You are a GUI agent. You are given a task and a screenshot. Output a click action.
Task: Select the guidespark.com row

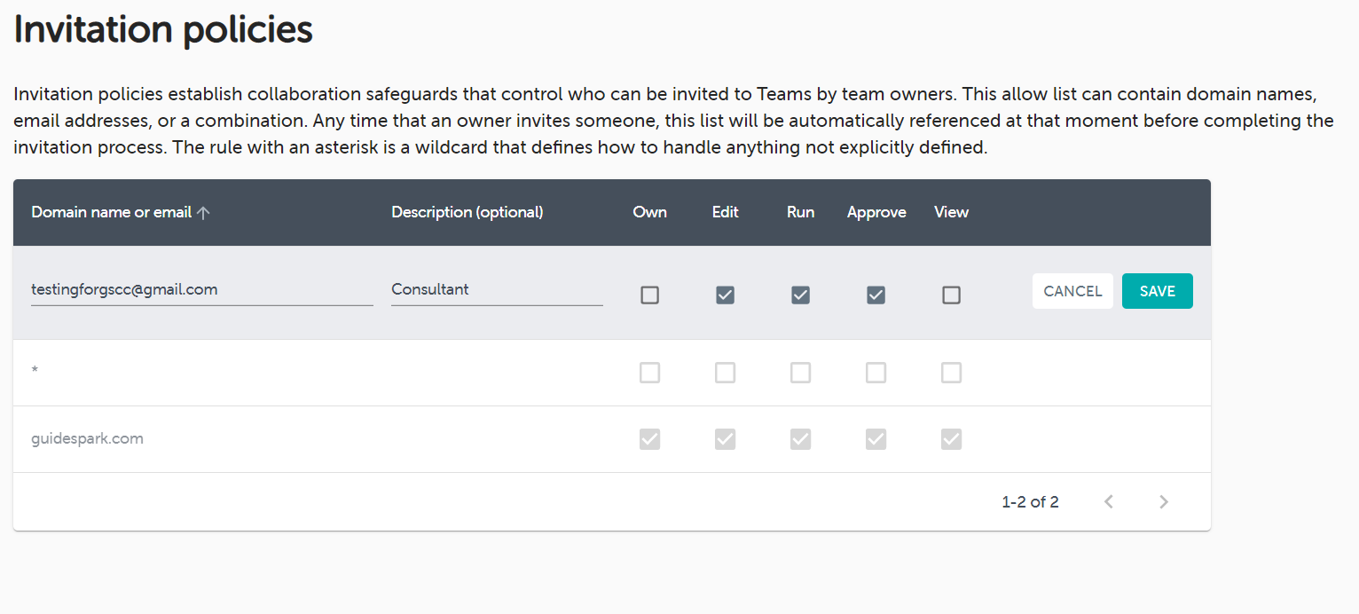click(87, 439)
